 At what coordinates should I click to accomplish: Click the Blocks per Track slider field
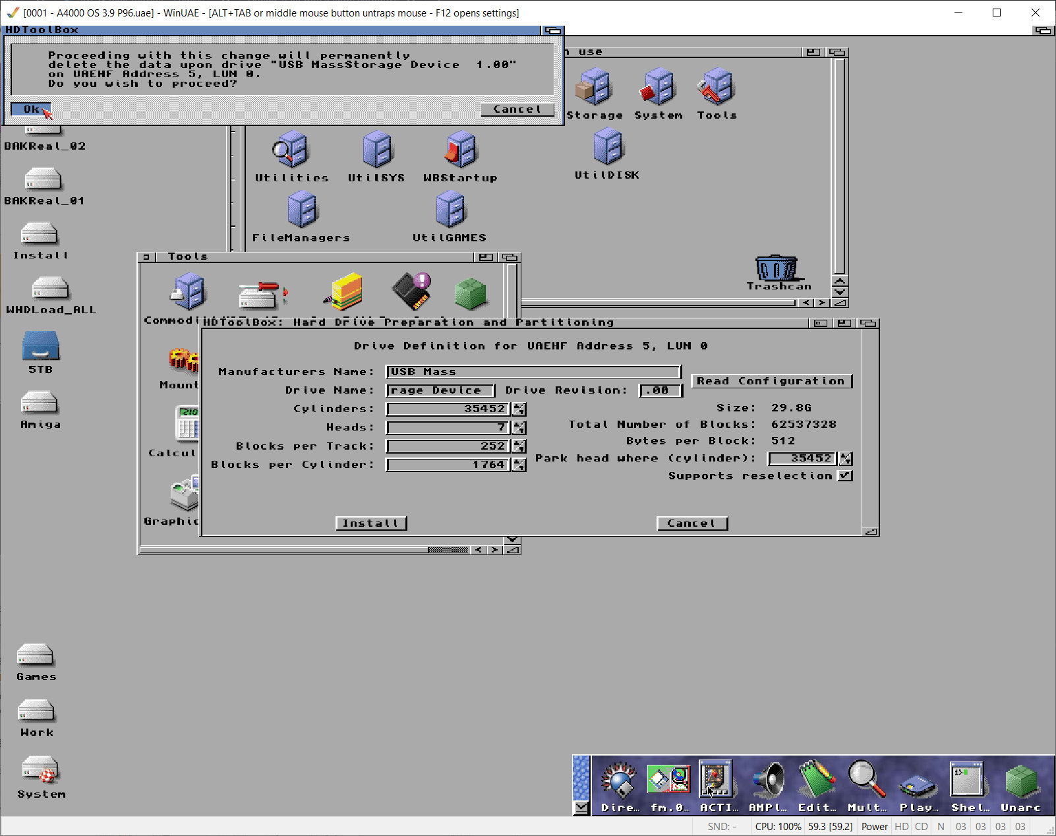(x=448, y=446)
